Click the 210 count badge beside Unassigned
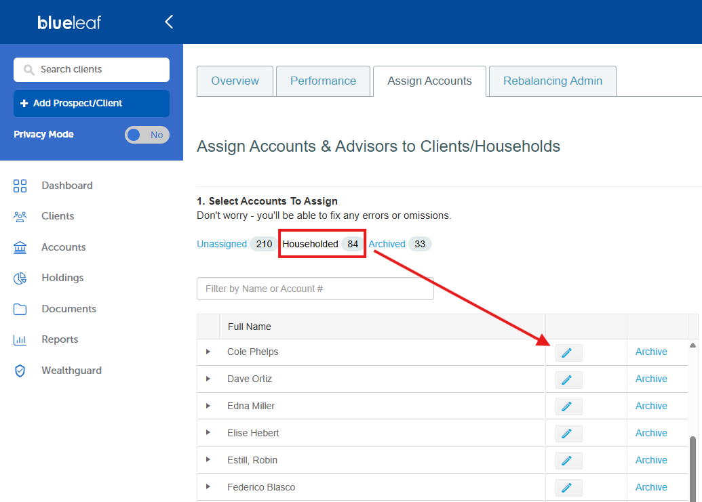 264,244
